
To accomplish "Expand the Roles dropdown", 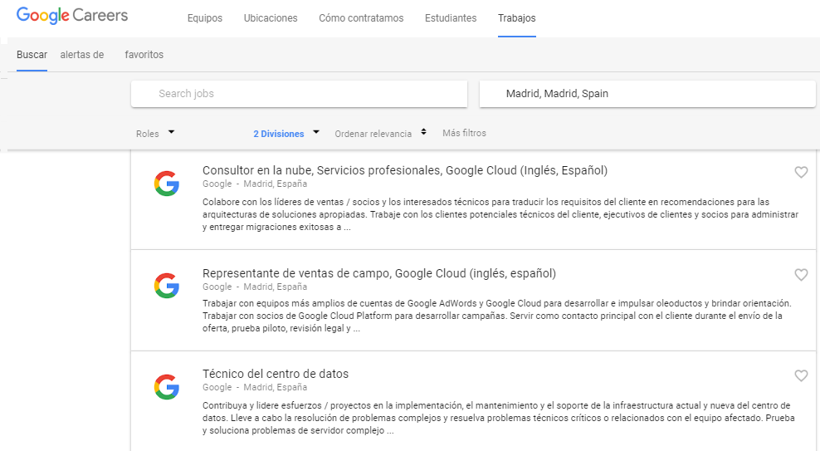I will [x=155, y=134].
